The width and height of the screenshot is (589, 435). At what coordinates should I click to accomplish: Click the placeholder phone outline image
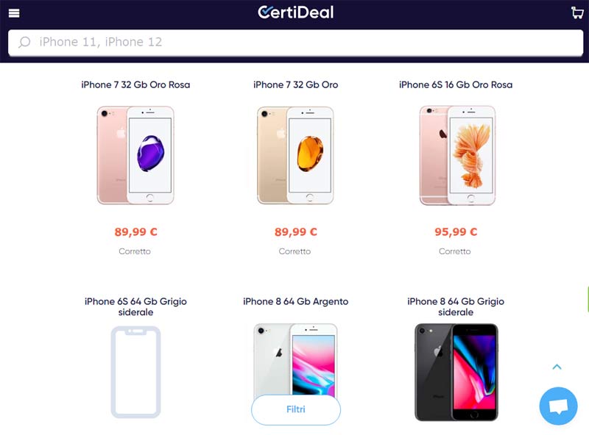click(x=135, y=372)
